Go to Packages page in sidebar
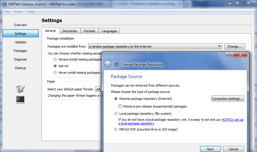257x152 pixels. click(20, 51)
